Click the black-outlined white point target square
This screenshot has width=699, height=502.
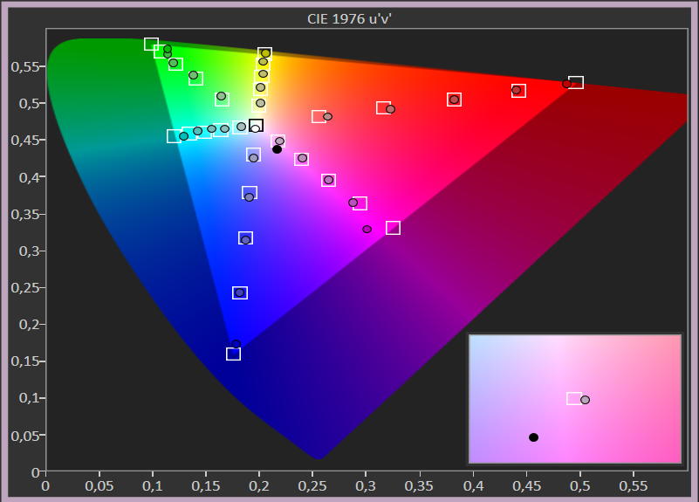coord(256,125)
